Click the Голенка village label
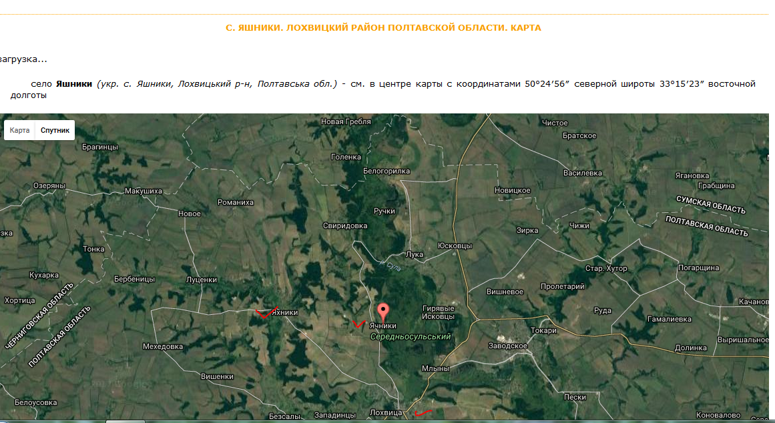 coord(346,157)
